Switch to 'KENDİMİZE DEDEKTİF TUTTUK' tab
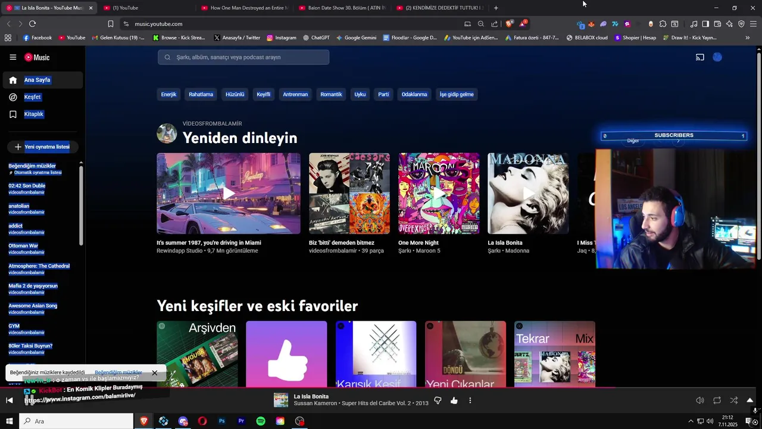The image size is (762, 429). pyautogui.click(x=439, y=8)
